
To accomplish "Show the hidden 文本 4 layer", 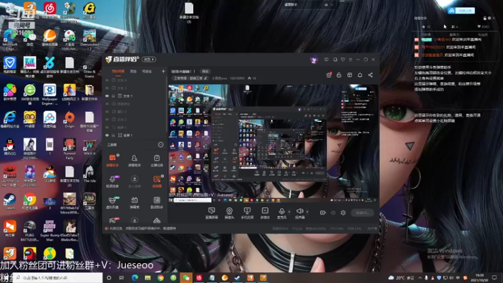I will click(107, 80).
